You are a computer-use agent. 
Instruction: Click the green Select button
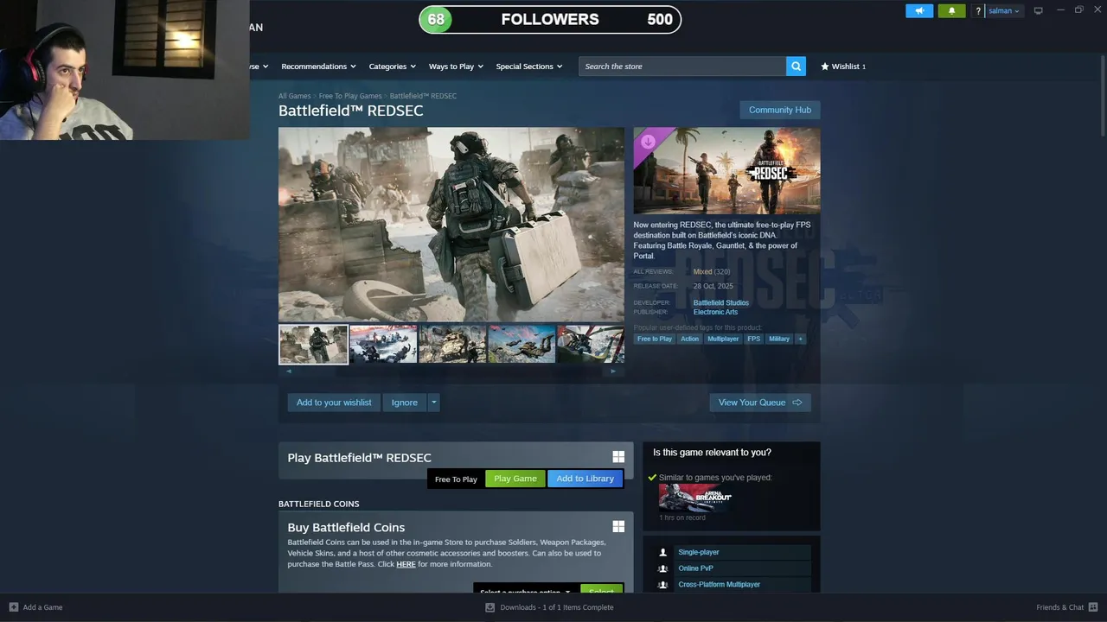tap(601, 591)
